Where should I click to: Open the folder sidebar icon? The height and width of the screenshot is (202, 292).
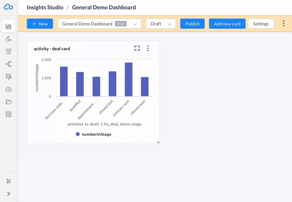pos(9,102)
